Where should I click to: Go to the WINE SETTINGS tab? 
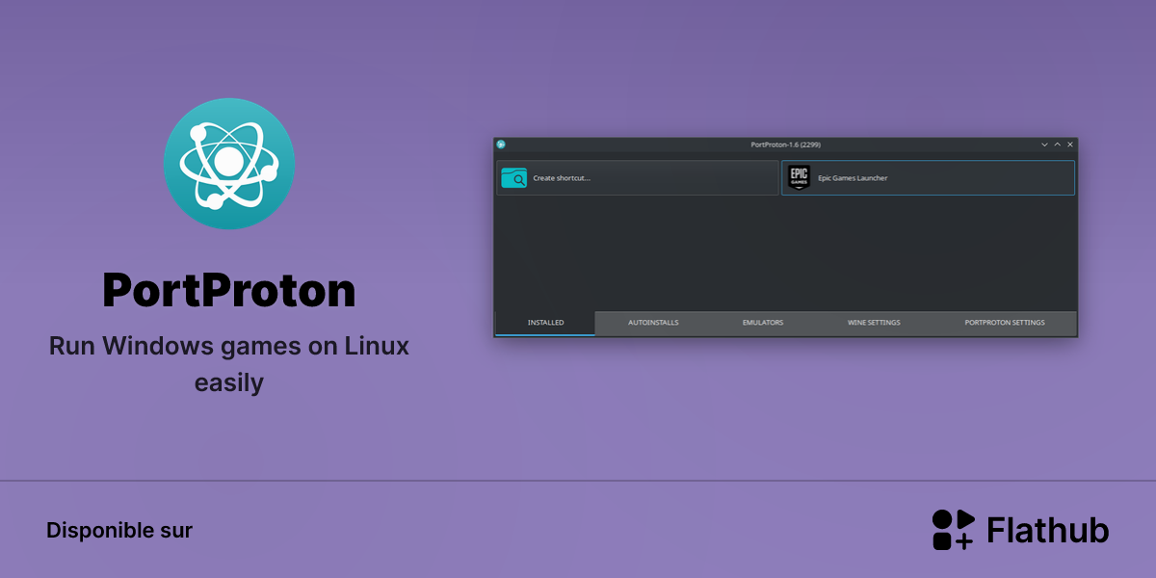874,323
